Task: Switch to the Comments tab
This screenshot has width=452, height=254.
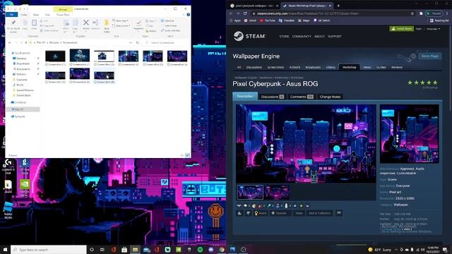Action: point(302,97)
